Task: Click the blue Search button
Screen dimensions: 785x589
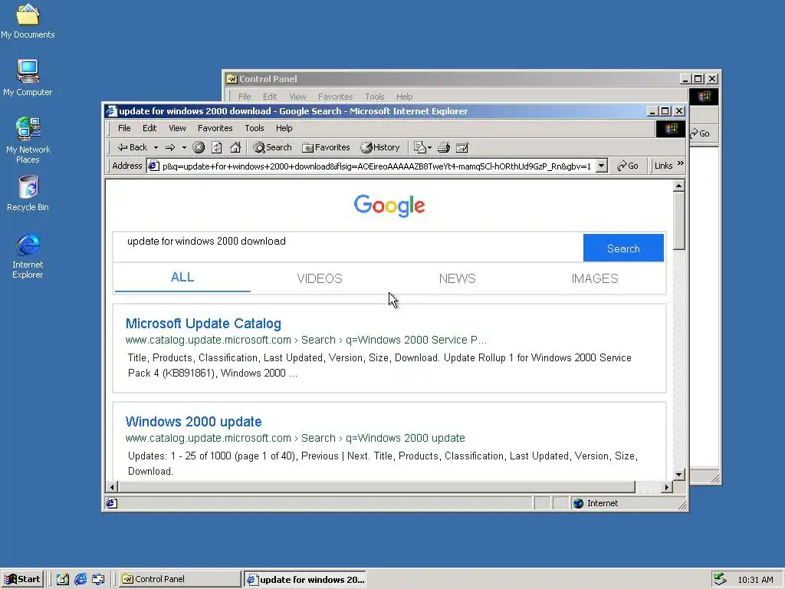Action: (623, 248)
